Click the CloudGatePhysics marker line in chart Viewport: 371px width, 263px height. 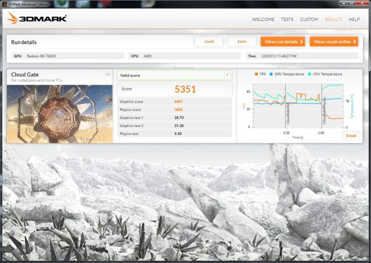[x=322, y=106]
